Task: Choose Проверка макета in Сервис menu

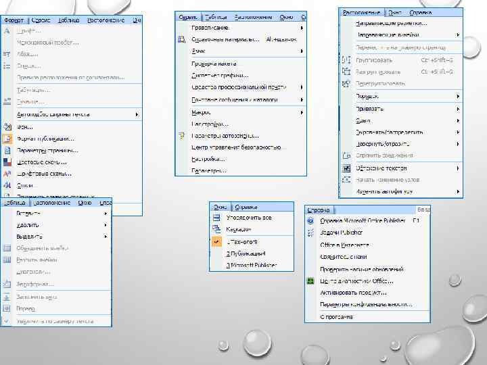Action: 214,64
